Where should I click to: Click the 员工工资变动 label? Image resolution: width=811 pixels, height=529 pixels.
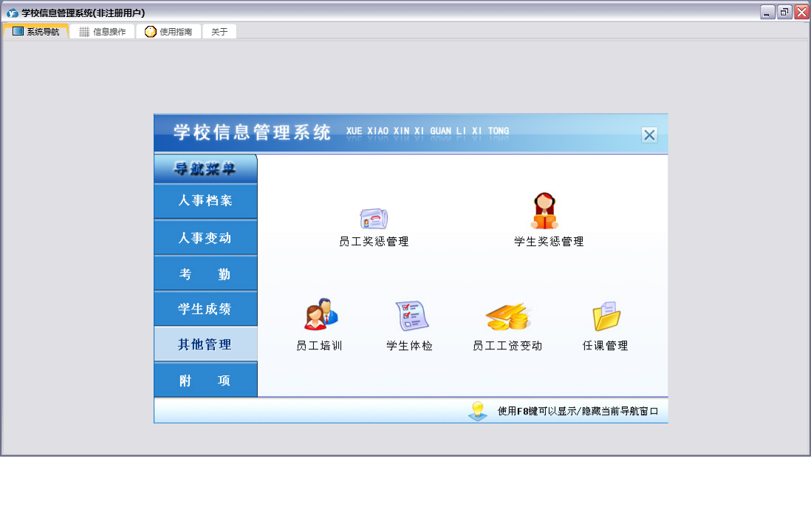[507, 346]
